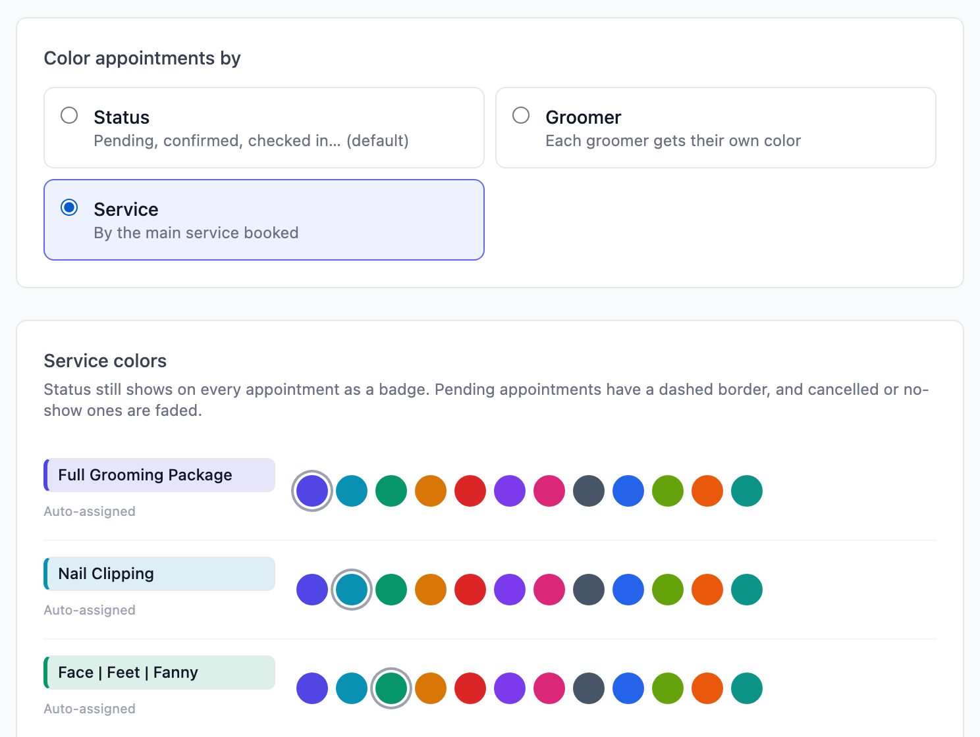The width and height of the screenshot is (980, 737).
Task: Choose blue swatch in Nail Clipping row
Action: [x=628, y=590]
